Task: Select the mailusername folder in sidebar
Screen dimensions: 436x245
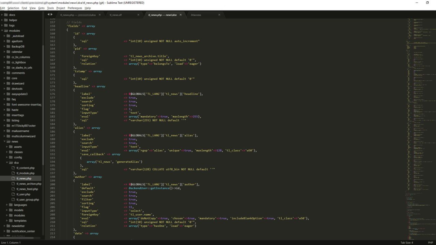Action: coord(20,131)
